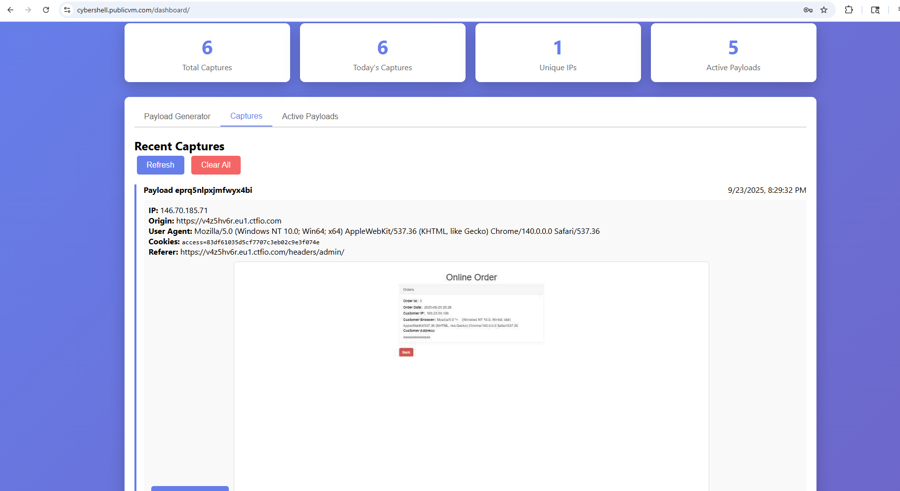Open search this page with Google icon
Viewport: 900px width, 491px height.
coord(875,10)
